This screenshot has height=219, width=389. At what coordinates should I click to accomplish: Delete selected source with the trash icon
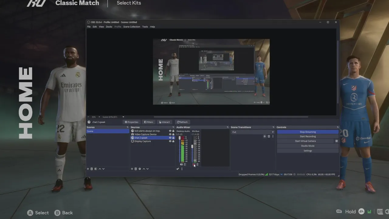tap(136, 169)
